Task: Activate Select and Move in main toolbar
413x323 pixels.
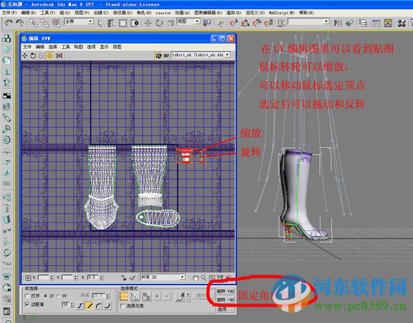Action: point(147,23)
